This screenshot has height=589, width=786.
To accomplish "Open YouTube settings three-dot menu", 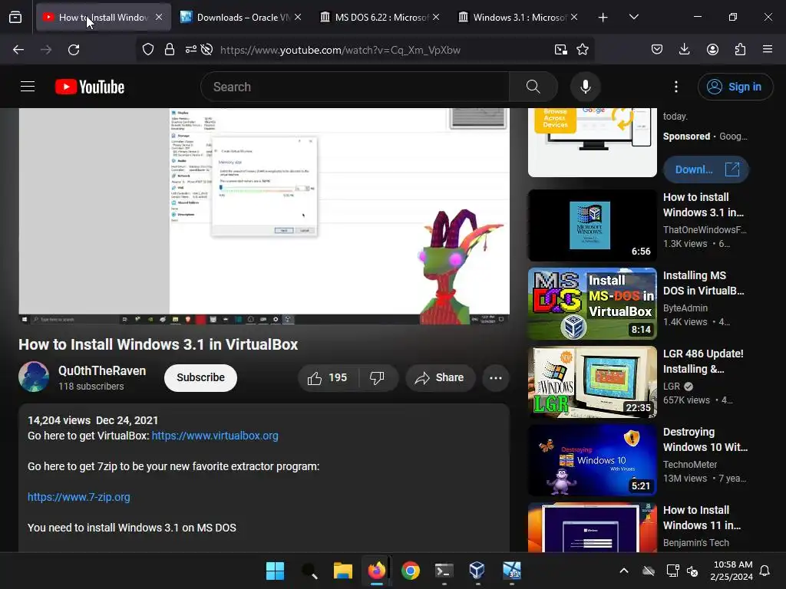I will coord(676,87).
